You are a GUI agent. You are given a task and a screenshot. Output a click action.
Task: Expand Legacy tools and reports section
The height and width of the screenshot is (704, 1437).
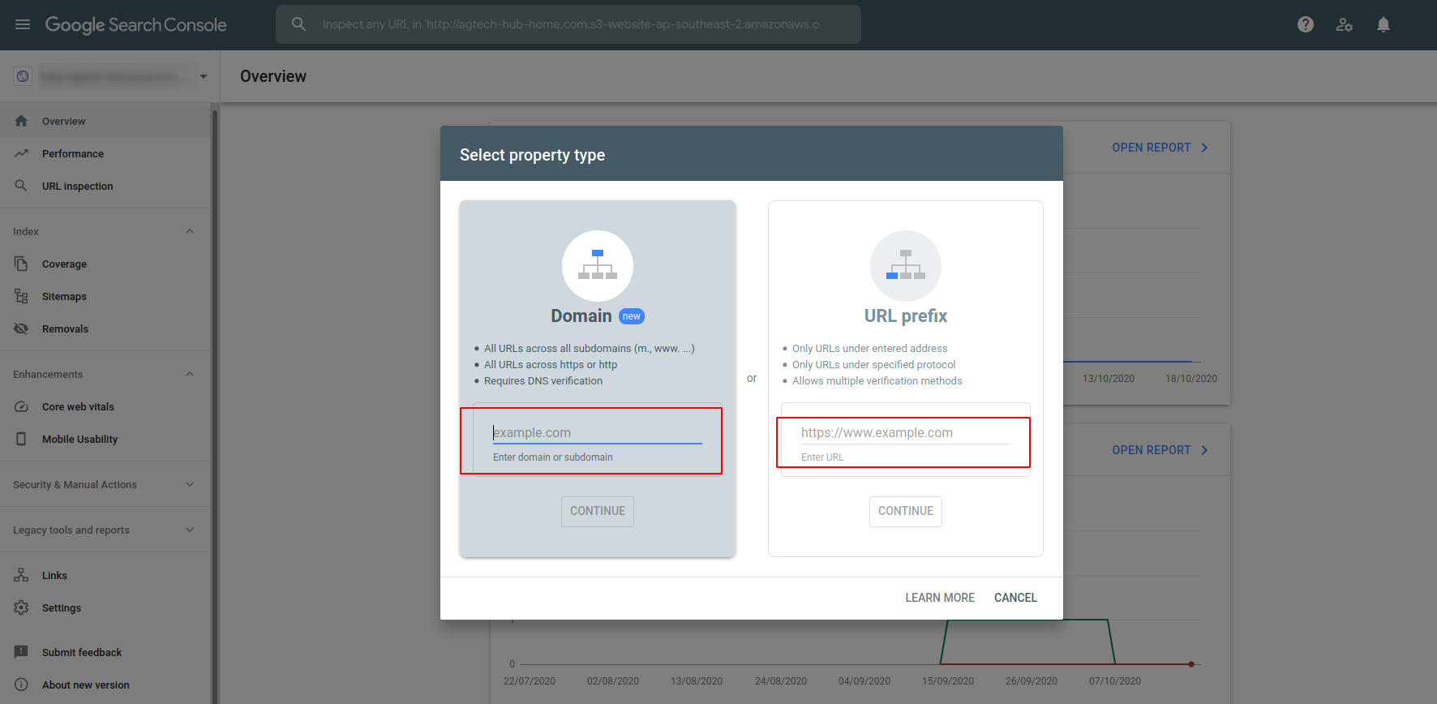[x=190, y=530]
